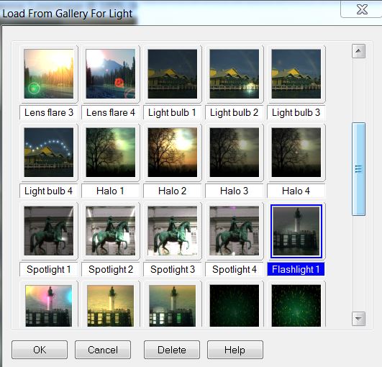The height and width of the screenshot is (367, 382).
Task: Select the pink multicolor lighthouse thumbnail
Action: click(49, 306)
